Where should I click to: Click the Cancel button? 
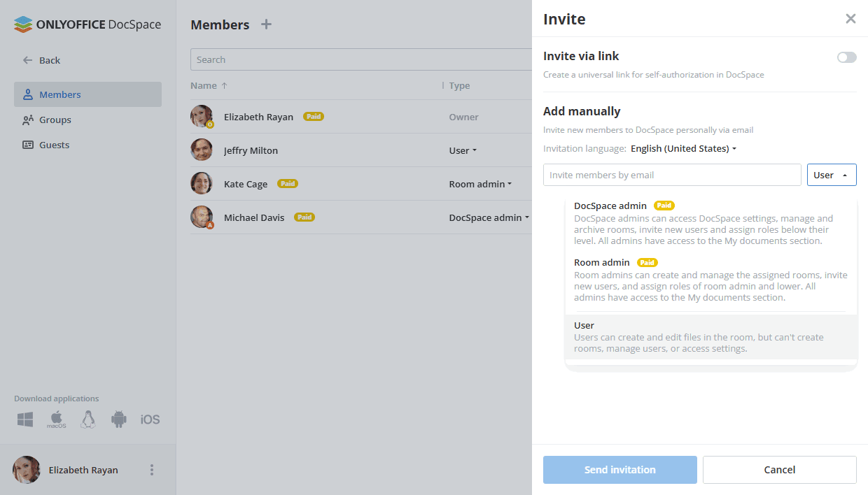click(x=780, y=470)
